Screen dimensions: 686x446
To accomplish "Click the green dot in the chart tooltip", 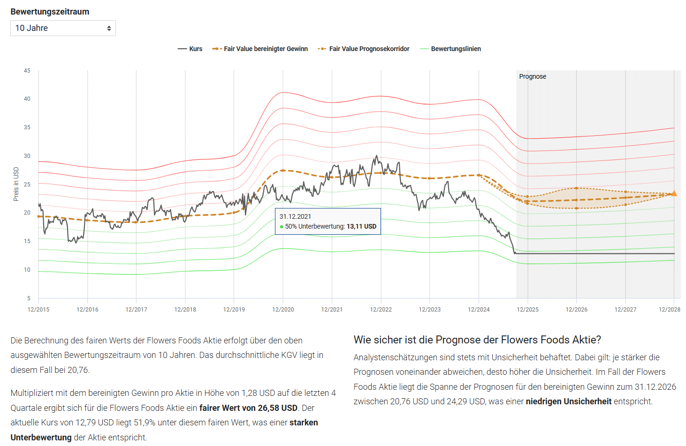I will [x=282, y=227].
